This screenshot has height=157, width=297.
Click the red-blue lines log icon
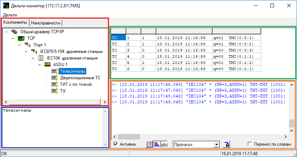coord(156,144)
